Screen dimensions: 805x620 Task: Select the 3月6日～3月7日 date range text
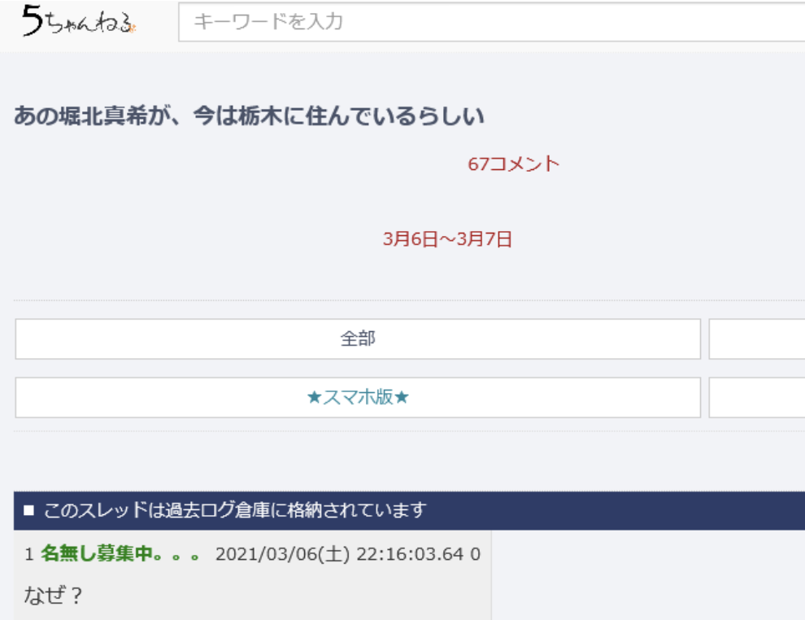pos(447,239)
